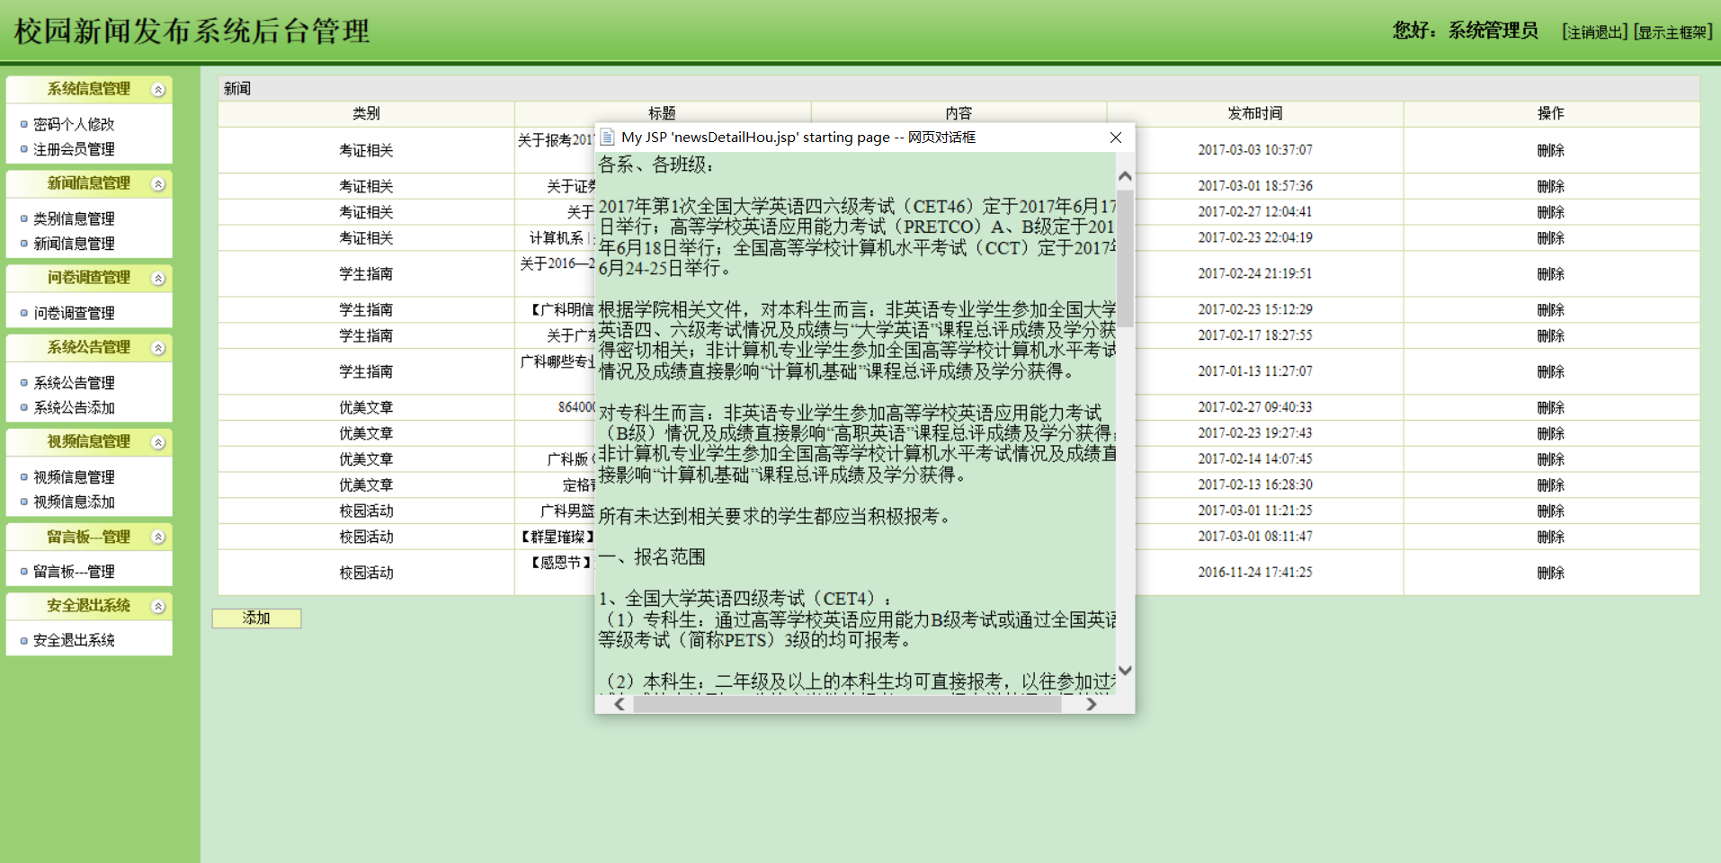Screen dimensions: 1721x863
Task: Delete the news dated 2017-02-24 21:19:51
Action: tap(1550, 274)
